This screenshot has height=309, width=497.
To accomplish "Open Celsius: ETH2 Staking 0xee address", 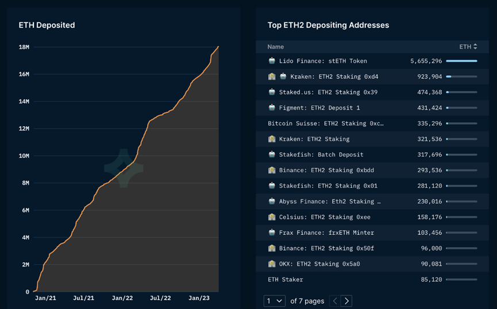I will click(325, 217).
